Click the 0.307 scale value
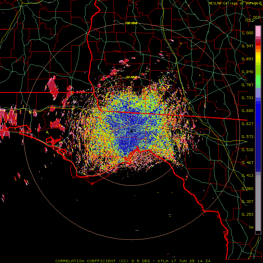This screenshot has width=263, height=263. coord(248,202)
